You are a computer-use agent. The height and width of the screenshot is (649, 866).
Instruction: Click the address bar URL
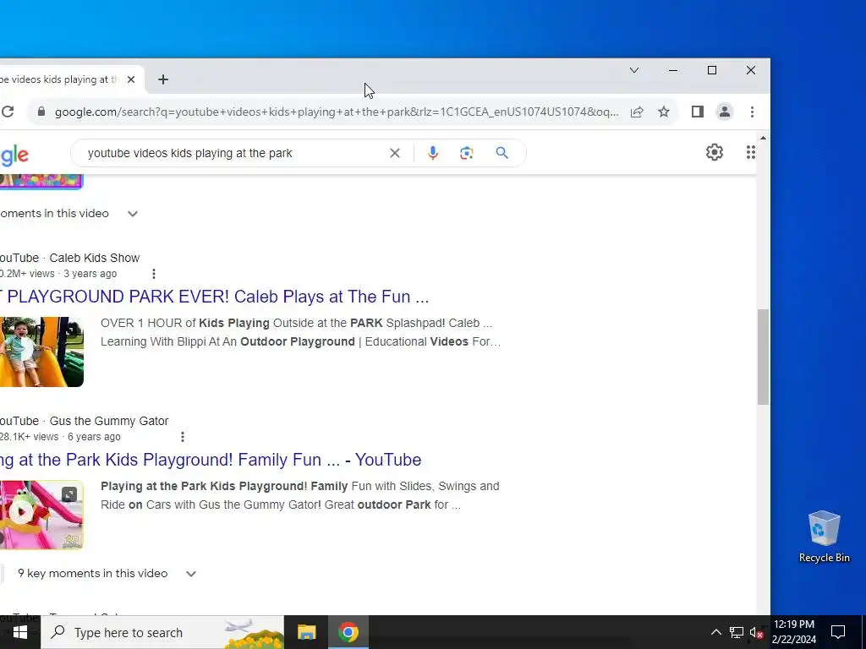tap(337, 112)
